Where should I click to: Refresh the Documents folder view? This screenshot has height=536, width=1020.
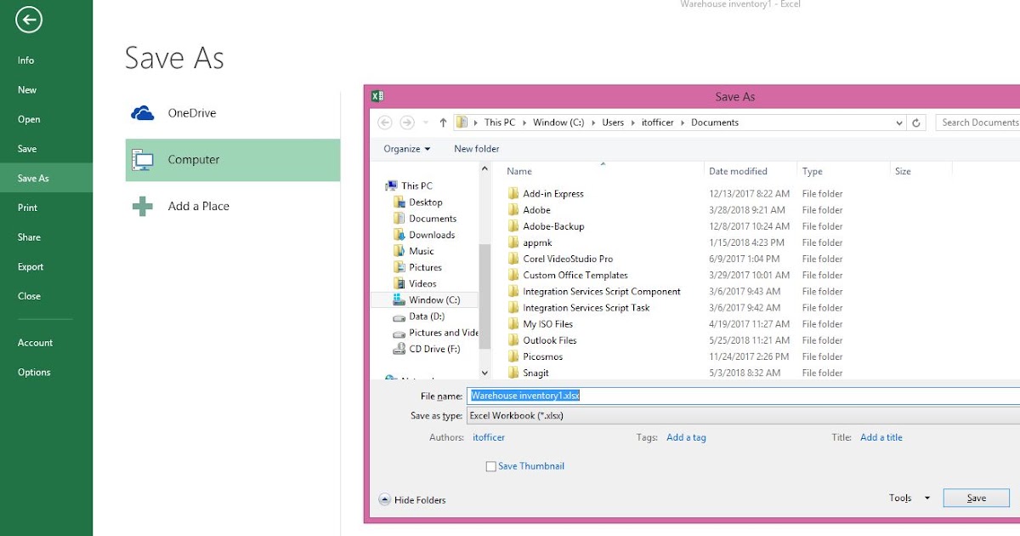click(916, 123)
